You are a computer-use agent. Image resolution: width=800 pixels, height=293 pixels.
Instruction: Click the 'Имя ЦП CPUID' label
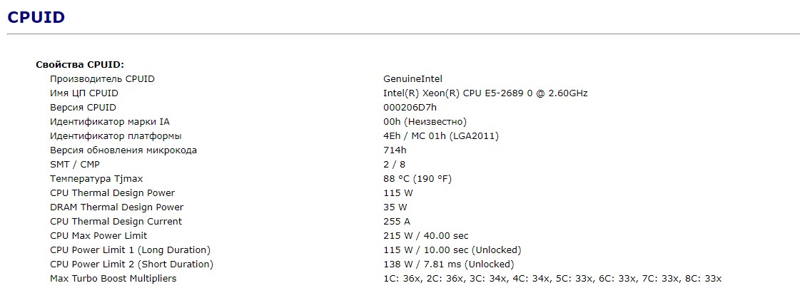click(x=84, y=93)
